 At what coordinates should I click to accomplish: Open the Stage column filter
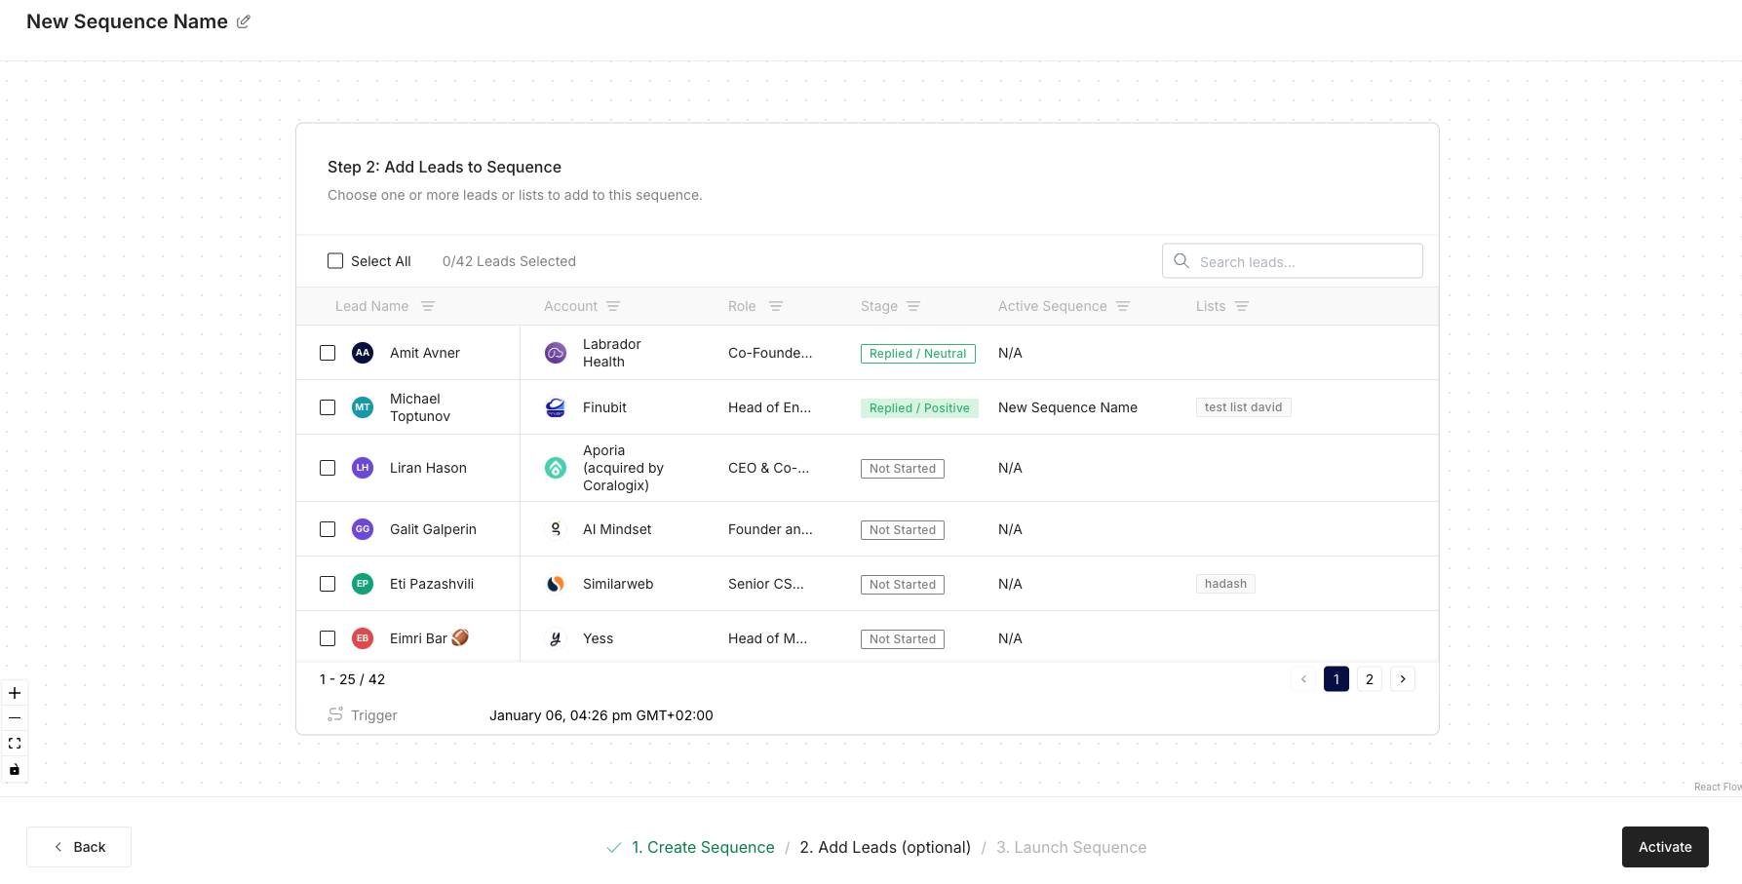913,306
